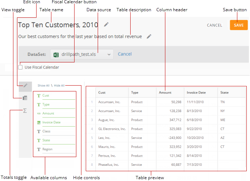Screen dimensions: 250x181
Task: Select the GL Electronics, Inc. cell
Action: [112, 129]
